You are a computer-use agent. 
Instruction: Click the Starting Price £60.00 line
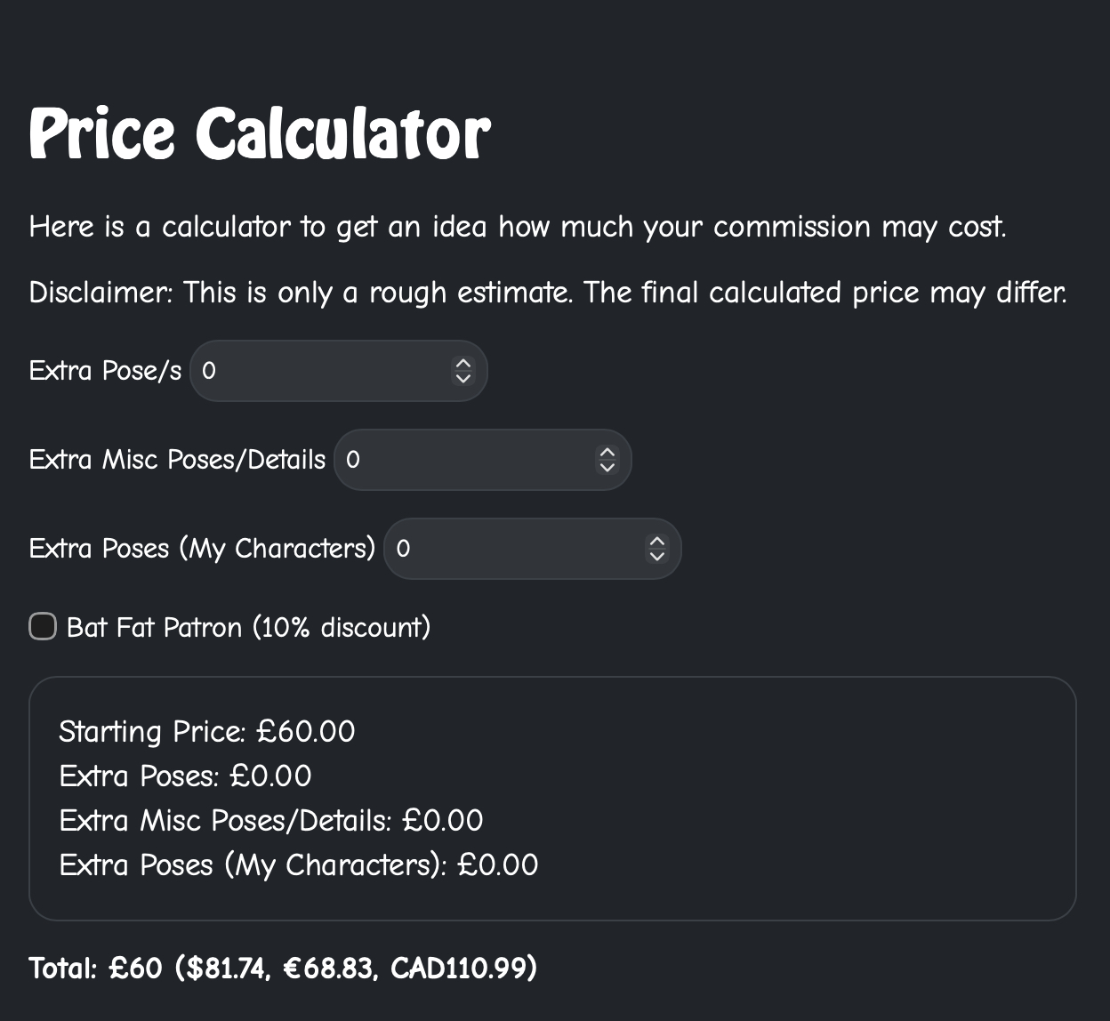click(x=206, y=732)
